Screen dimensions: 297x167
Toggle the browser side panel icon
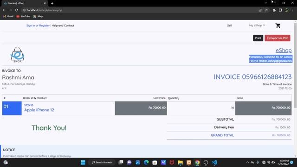point(280,10)
